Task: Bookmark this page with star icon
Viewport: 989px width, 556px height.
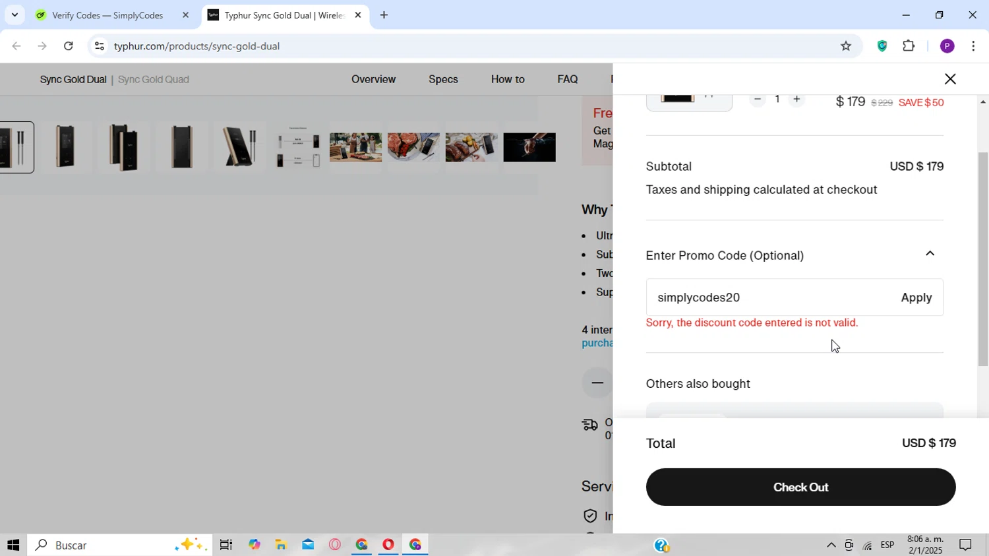Action: [846, 46]
